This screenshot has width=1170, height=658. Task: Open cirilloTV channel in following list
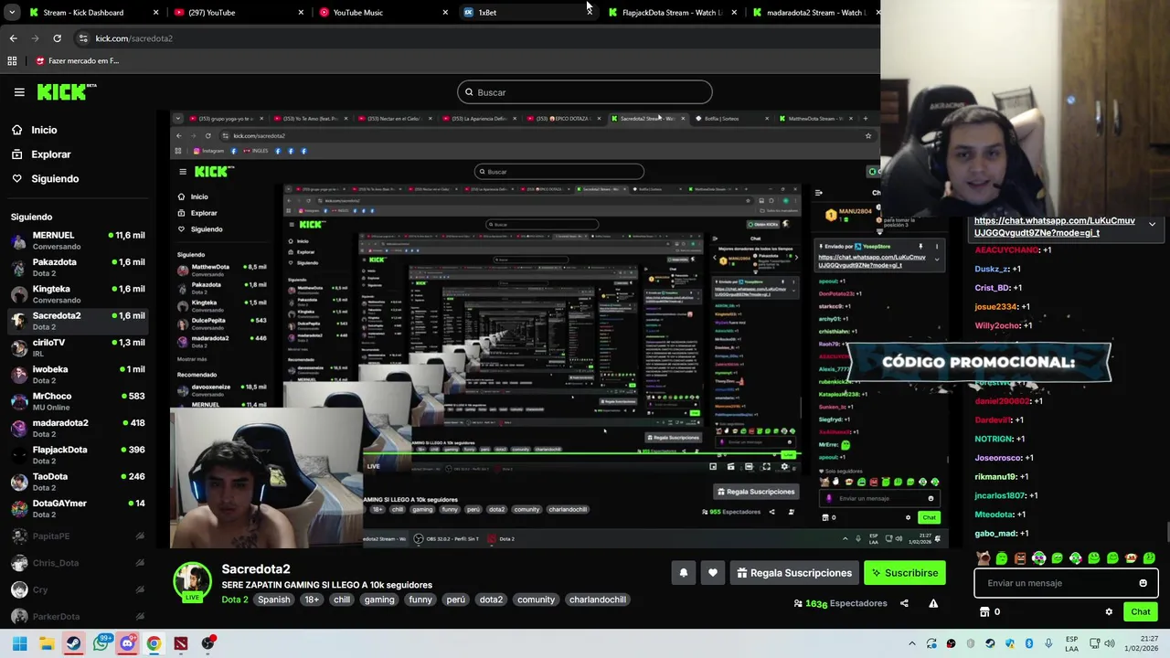[78, 347]
